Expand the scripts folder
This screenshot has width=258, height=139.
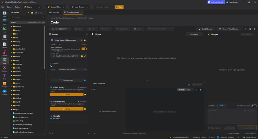[x=11, y=91]
